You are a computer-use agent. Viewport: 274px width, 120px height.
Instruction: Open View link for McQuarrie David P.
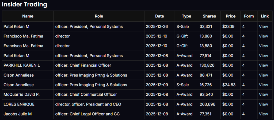pyautogui.click(x=263, y=95)
